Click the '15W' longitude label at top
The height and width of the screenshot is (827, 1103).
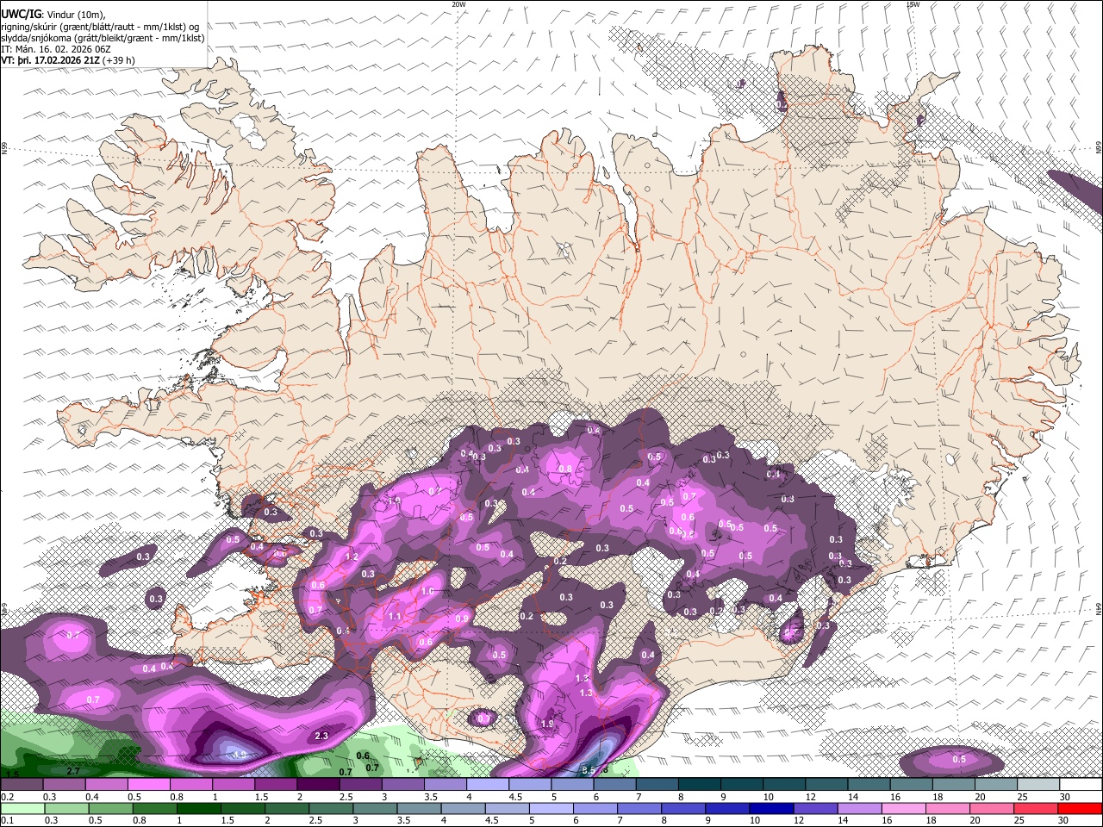[x=912, y=4]
